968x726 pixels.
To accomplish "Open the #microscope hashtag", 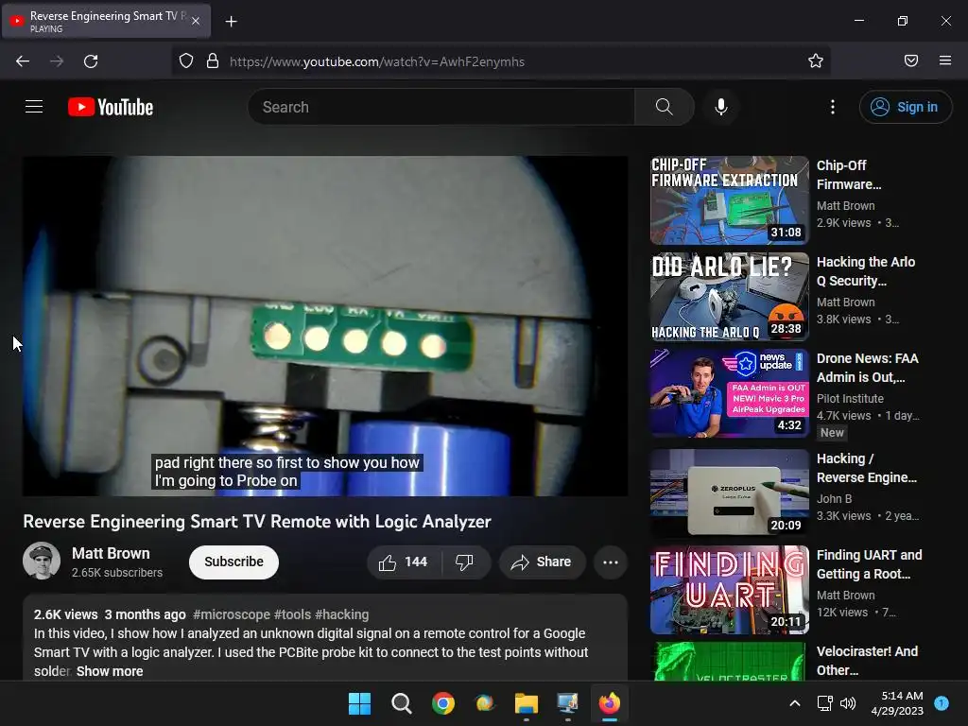I will tap(231, 614).
